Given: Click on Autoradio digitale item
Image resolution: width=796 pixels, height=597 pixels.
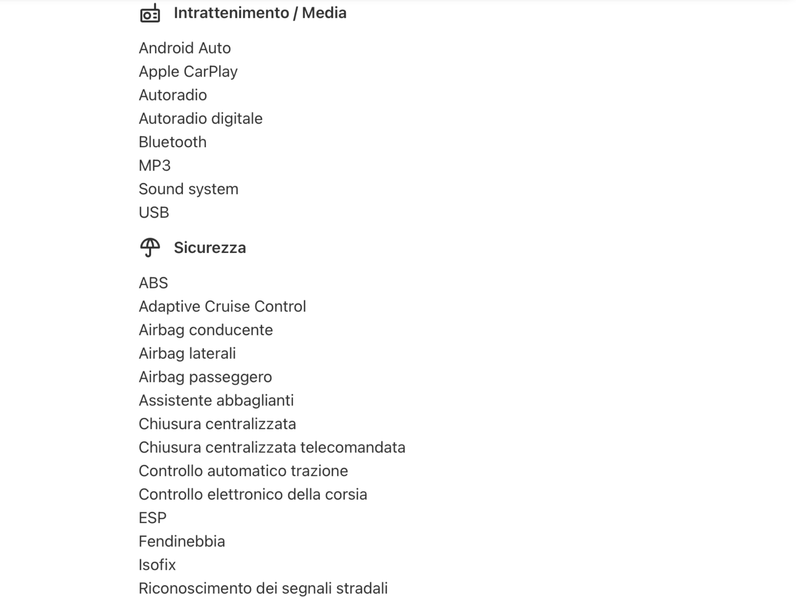Looking at the screenshot, I should point(201,119).
